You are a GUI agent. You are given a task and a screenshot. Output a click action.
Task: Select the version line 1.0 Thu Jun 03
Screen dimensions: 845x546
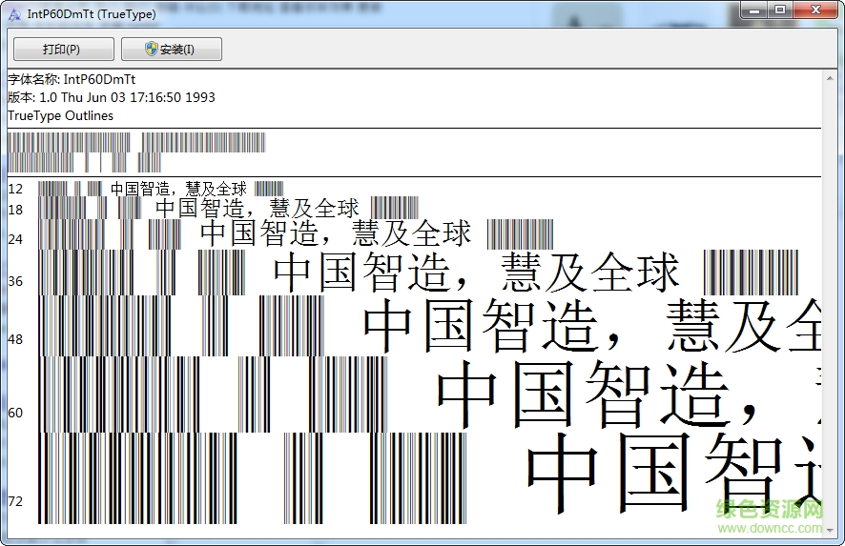[112, 97]
